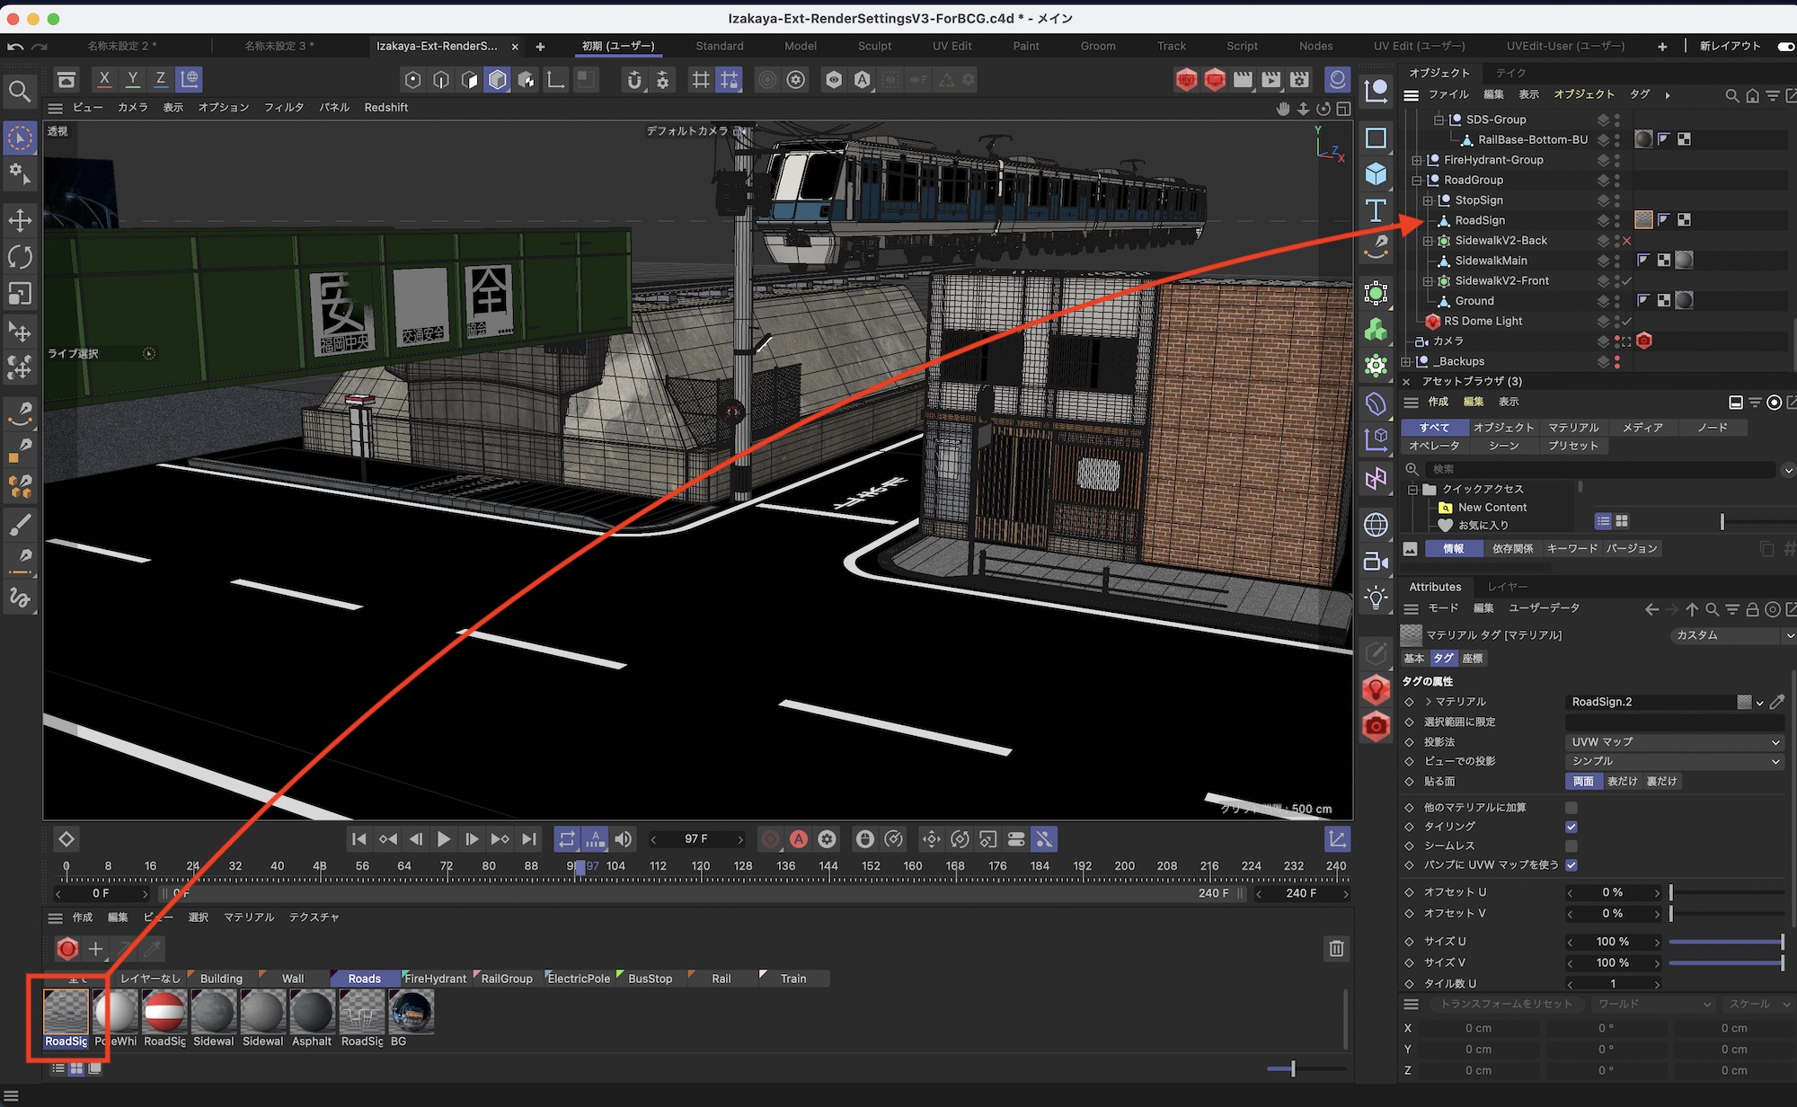Switch to the Sculpt layout tab
Viewport: 1797px width, 1107px height.
[x=873, y=46]
